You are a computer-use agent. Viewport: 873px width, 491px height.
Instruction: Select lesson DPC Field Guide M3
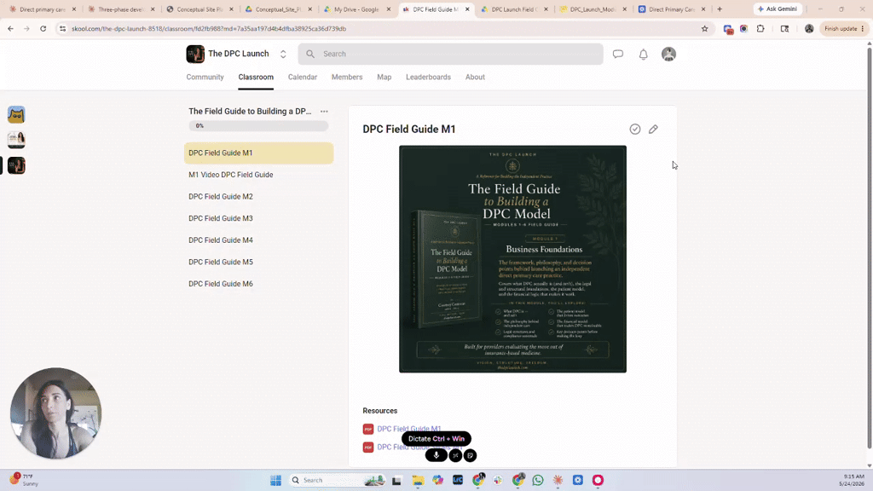pos(259,218)
